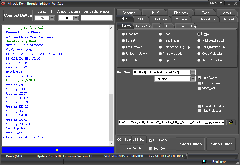Open the Comport Baudrate 921600 dropdown

tap(76, 18)
